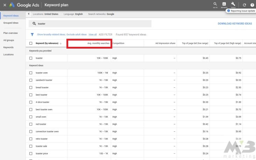Click the Reporting Issue Update info notice
This screenshot has width=256, height=160.
pos(241,11)
